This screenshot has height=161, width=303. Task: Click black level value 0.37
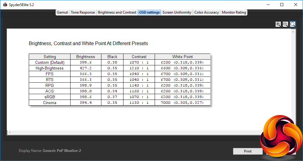pyautogui.click(x=112, y=97)
